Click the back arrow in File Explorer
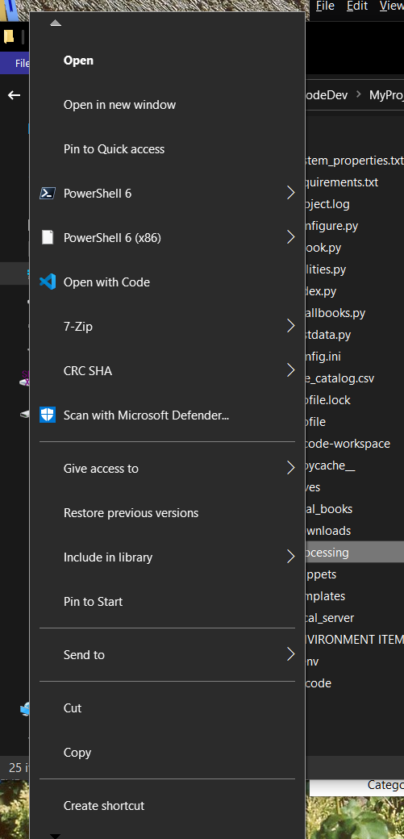The width and height of the screenshot is (404, 839). click(14, 95)
